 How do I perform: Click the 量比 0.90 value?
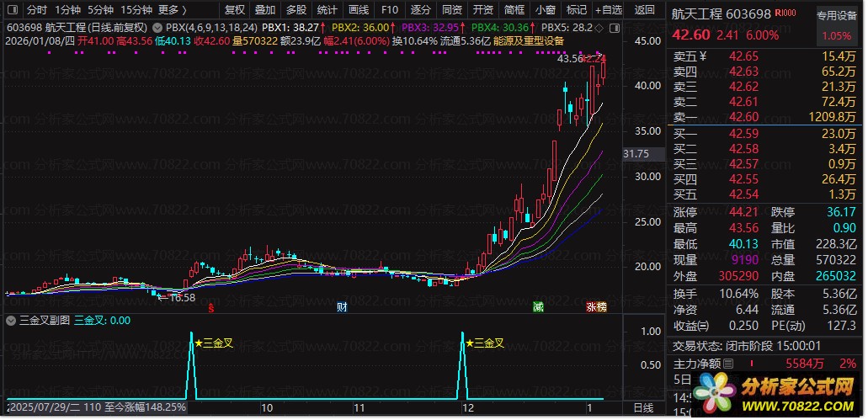(x=844, y=228)
